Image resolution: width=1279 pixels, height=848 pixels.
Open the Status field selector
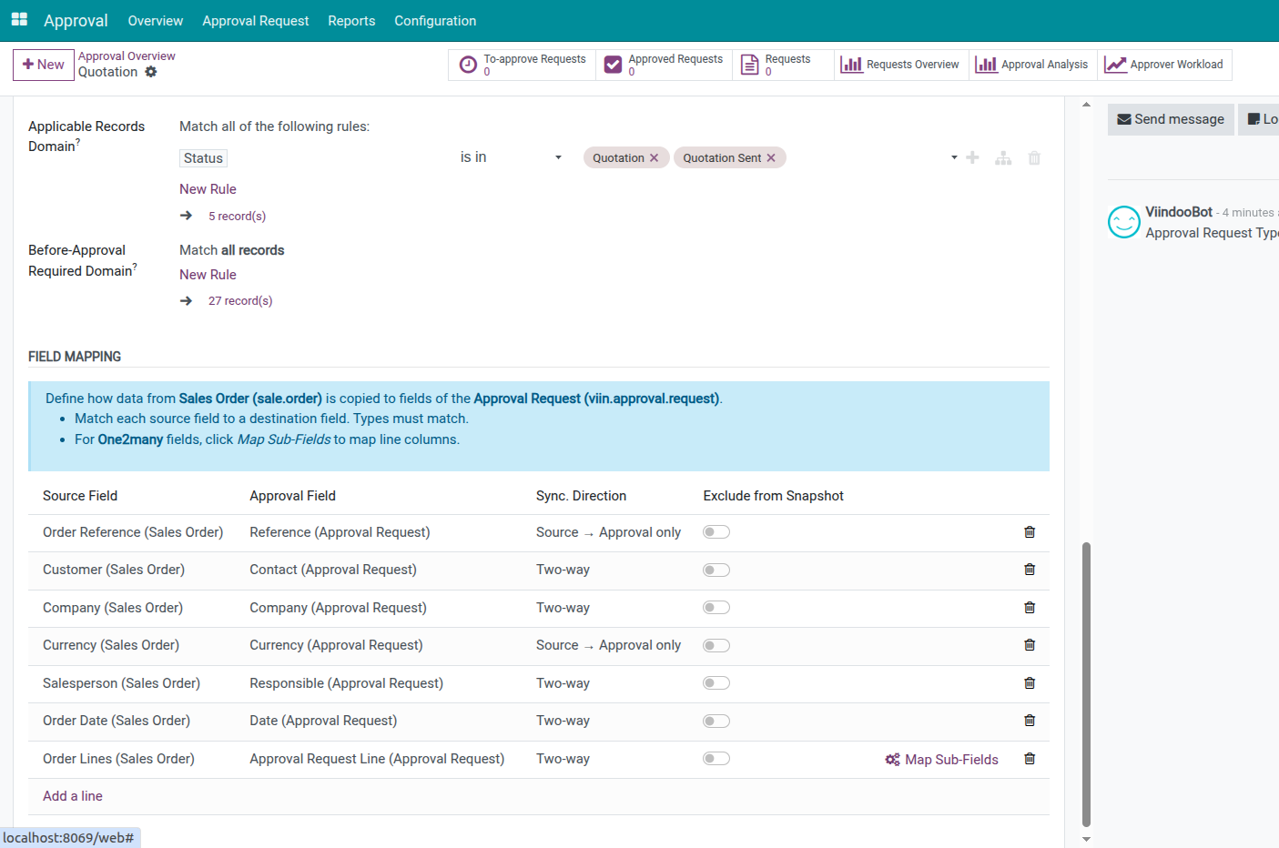[204, 158]
